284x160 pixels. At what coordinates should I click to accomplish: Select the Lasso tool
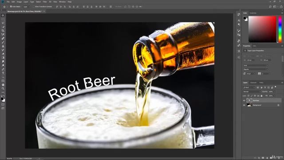3,23
